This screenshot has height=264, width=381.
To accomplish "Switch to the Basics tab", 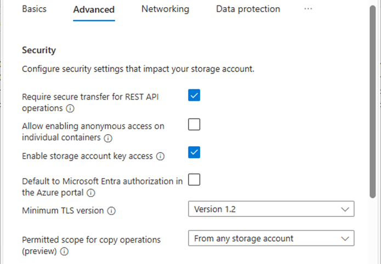I will (x=34, y=9).
